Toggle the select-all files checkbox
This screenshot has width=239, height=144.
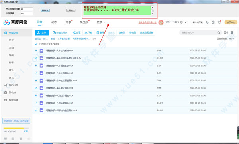(36, 44)
